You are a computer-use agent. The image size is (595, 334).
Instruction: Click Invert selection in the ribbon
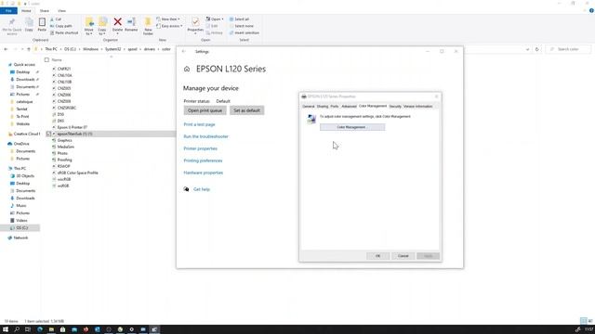[244, 32]
